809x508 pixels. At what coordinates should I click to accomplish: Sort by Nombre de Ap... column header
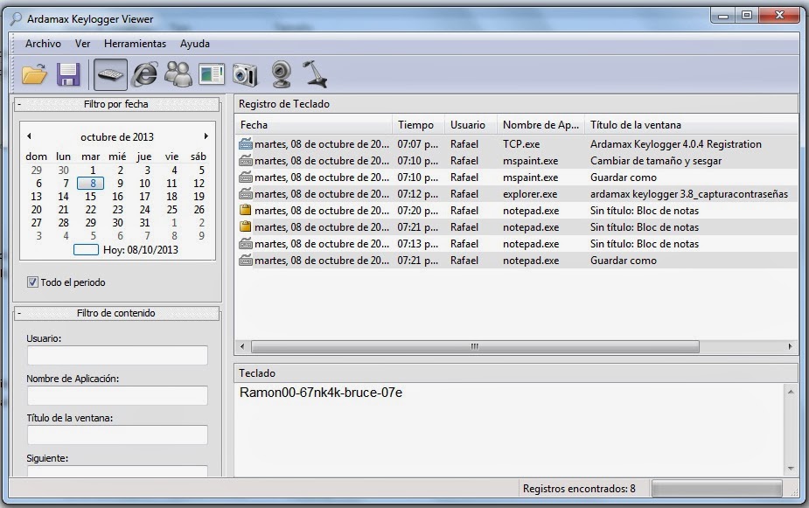tap(540, 125)
